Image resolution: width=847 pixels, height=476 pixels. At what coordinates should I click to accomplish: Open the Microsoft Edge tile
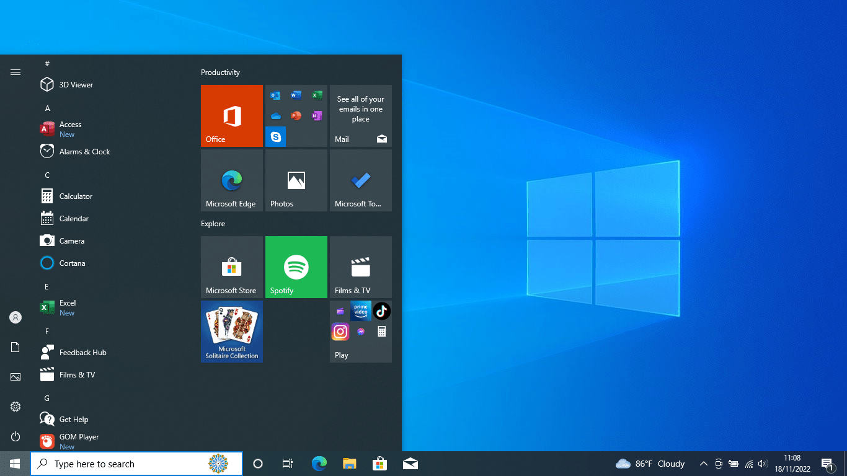click(x=232, y=180)
